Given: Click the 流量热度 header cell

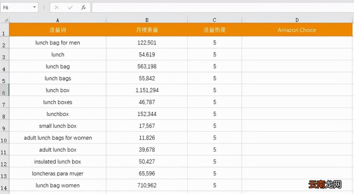Looking at the screenshot, I should click(x=214, y=30).
